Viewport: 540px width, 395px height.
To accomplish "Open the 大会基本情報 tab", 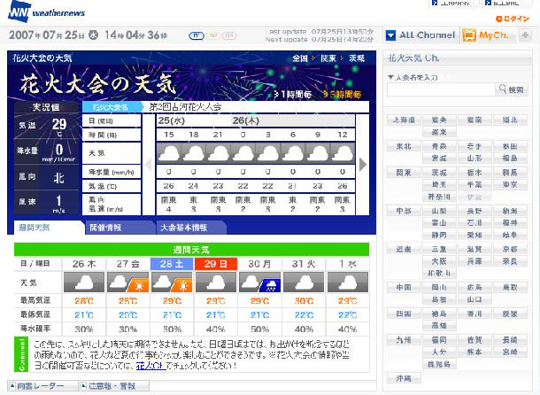I will (181, 227).
